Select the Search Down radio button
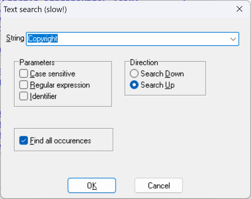 134,74
